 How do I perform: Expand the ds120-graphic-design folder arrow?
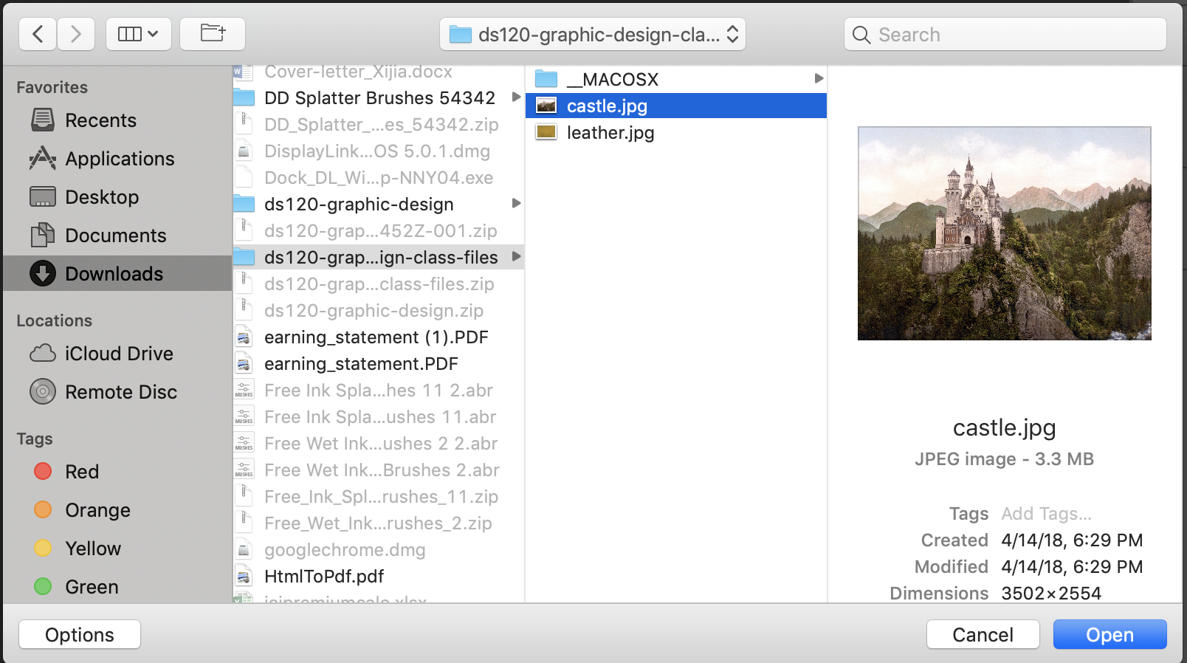(516, 203)
